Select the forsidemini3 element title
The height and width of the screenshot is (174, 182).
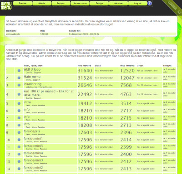tap(33, 160)
